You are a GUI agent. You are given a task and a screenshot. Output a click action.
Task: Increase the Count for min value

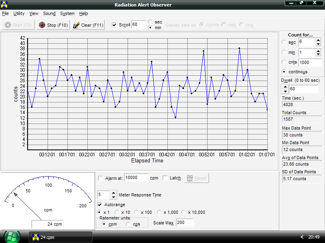coord(318,51)
